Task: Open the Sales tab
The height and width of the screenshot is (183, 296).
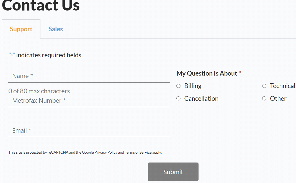Action: 56,29
